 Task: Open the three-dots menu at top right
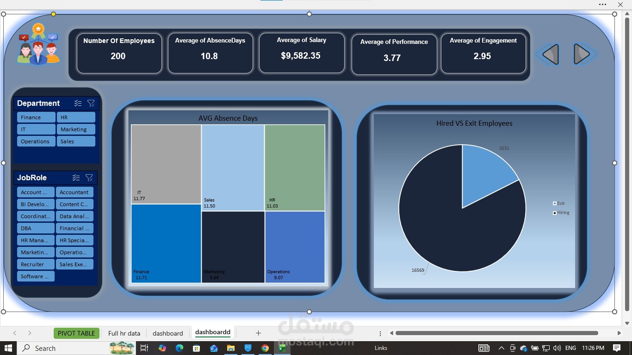tap(602, 4)
